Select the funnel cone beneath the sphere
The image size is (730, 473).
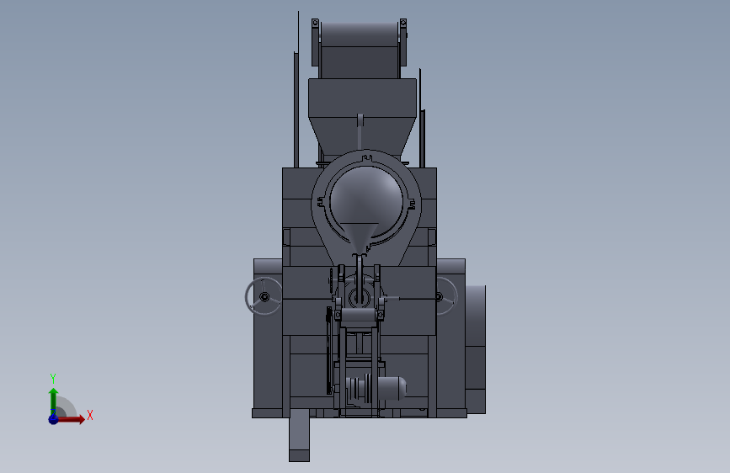[359, 239]
